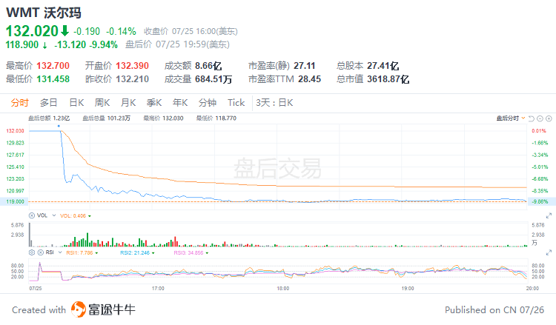The width and height of the screenshot is (556, 325).
Task: Click the Published on CN 07/26 text
Action: (494, 309)
